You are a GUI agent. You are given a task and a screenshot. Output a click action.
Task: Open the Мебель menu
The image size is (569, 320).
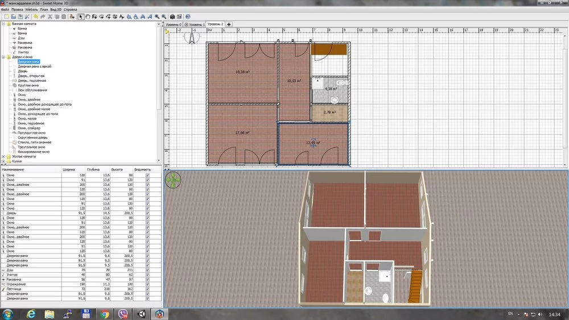(32, 10)
